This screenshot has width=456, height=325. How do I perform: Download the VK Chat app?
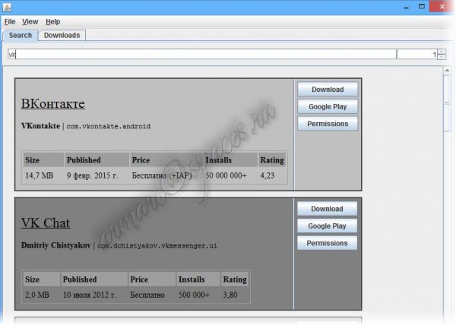pyautogui.click(x=327, y=209)
